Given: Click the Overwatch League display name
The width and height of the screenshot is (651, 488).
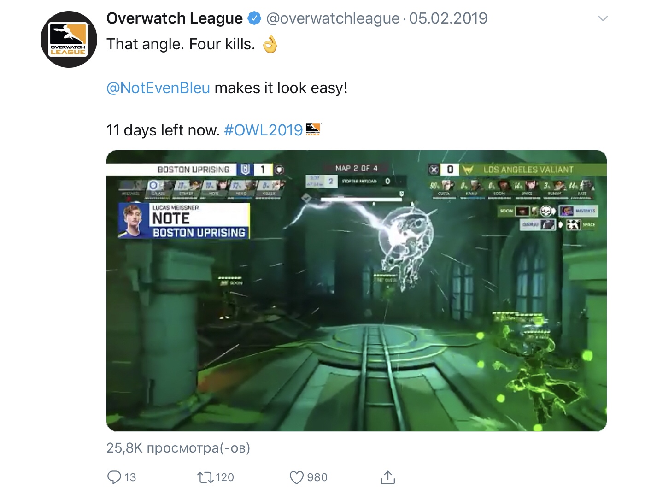Looking at the screenshot, I should point(175,18).
